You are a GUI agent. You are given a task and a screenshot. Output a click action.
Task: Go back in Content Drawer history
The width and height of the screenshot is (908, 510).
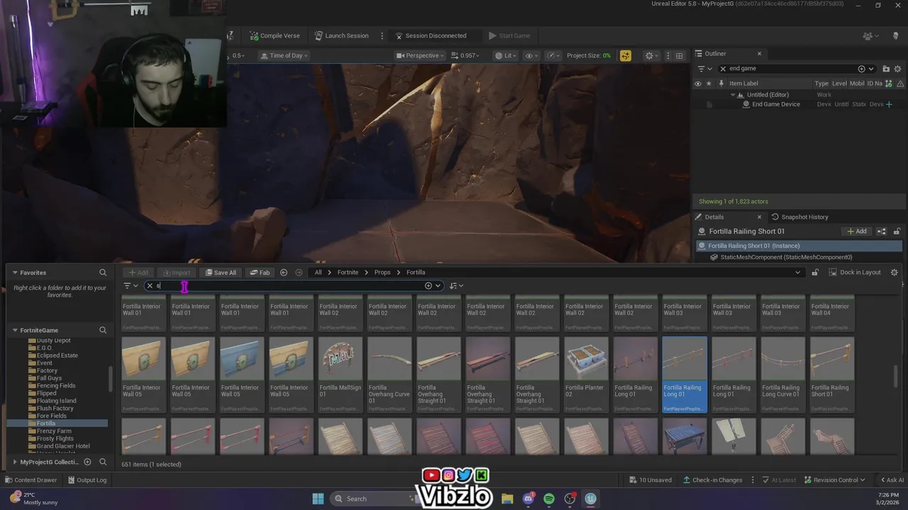click(284, 273)
